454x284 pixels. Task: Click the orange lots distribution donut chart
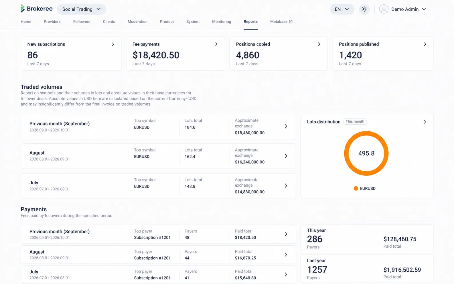pyautogui.click(x=366, y=153)
